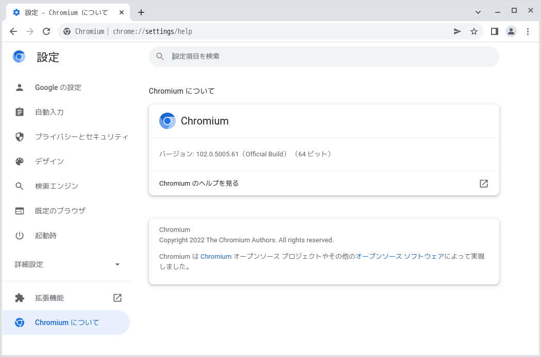The width and height of the screenshot is (541, 357).
Task: Click the forward navigation arrow
Action: (x=30, y=31)
